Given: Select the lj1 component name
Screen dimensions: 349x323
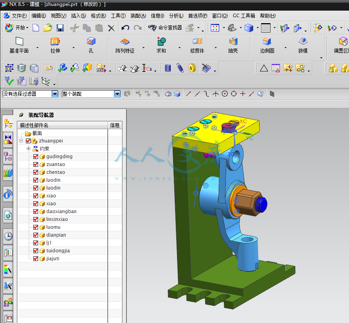Looking at the screenshot, I should (x=49, y=243).
